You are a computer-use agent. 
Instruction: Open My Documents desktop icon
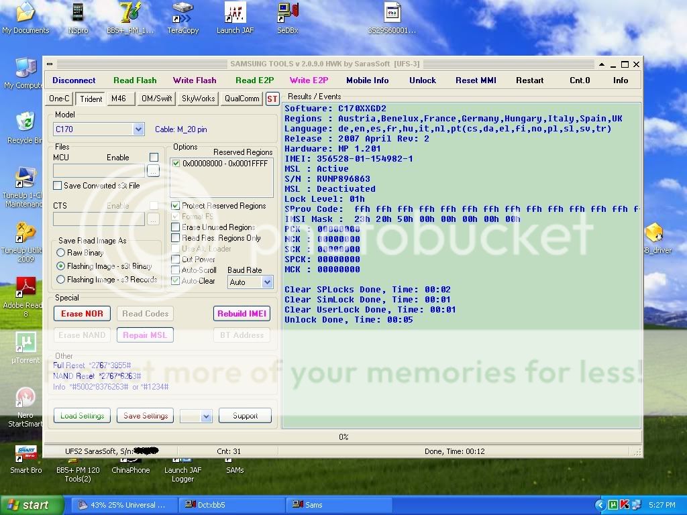[x=25, y=17]
